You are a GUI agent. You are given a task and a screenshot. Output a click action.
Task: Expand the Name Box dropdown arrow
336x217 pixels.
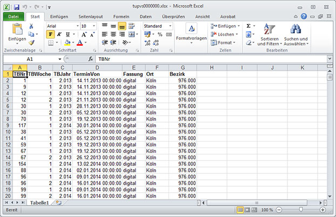click(59, 59)
